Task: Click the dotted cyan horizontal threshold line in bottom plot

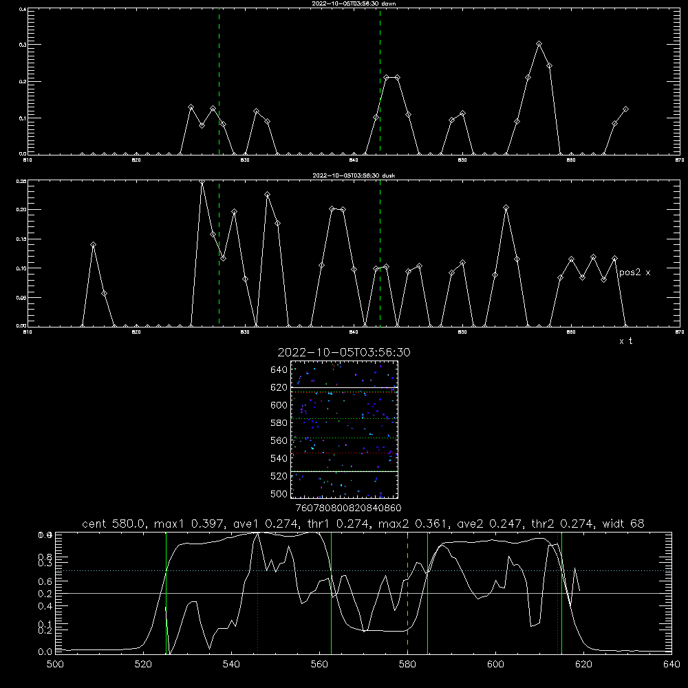Action: point(363,571)
